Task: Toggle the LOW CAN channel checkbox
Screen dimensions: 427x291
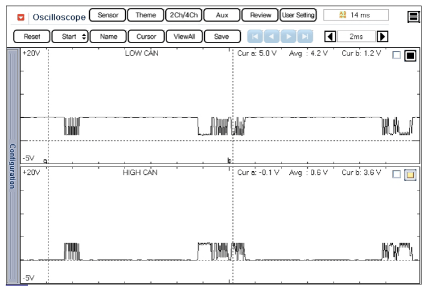Action: [396, 56]
